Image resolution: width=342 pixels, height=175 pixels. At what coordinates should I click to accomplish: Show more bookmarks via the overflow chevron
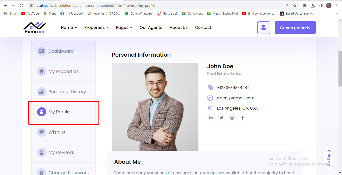coord(336,14)
